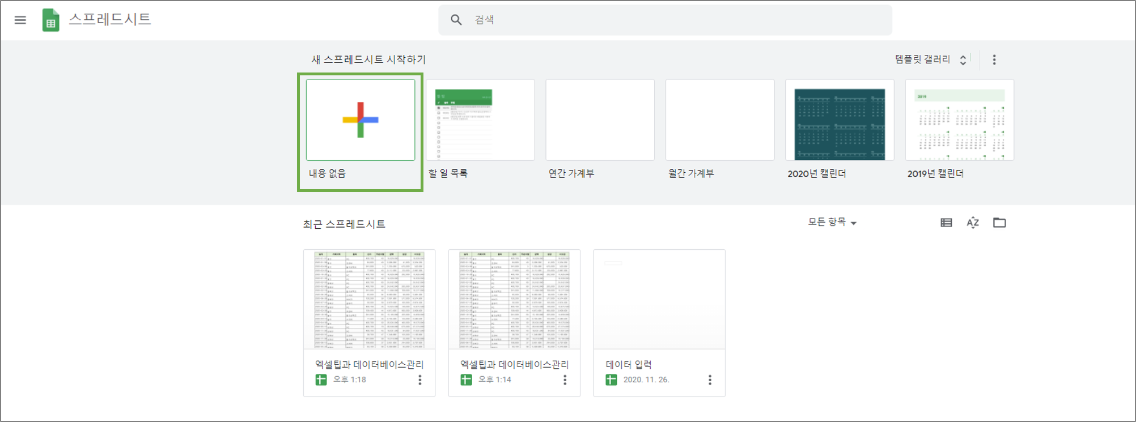
Task: Click the 2020. 11. 26. date text
Action: pos(646,380)
